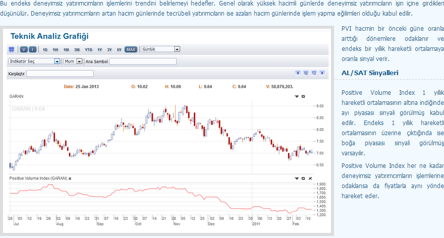
Task: Select the 3M time range
Action: point(77,49)
